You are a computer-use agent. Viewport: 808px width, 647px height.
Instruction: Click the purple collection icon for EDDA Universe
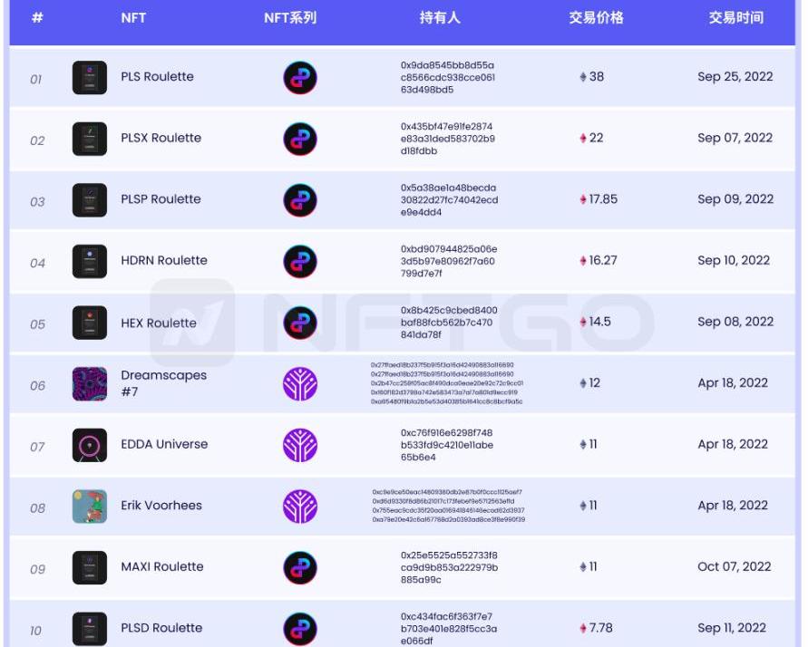click(300, 445)
